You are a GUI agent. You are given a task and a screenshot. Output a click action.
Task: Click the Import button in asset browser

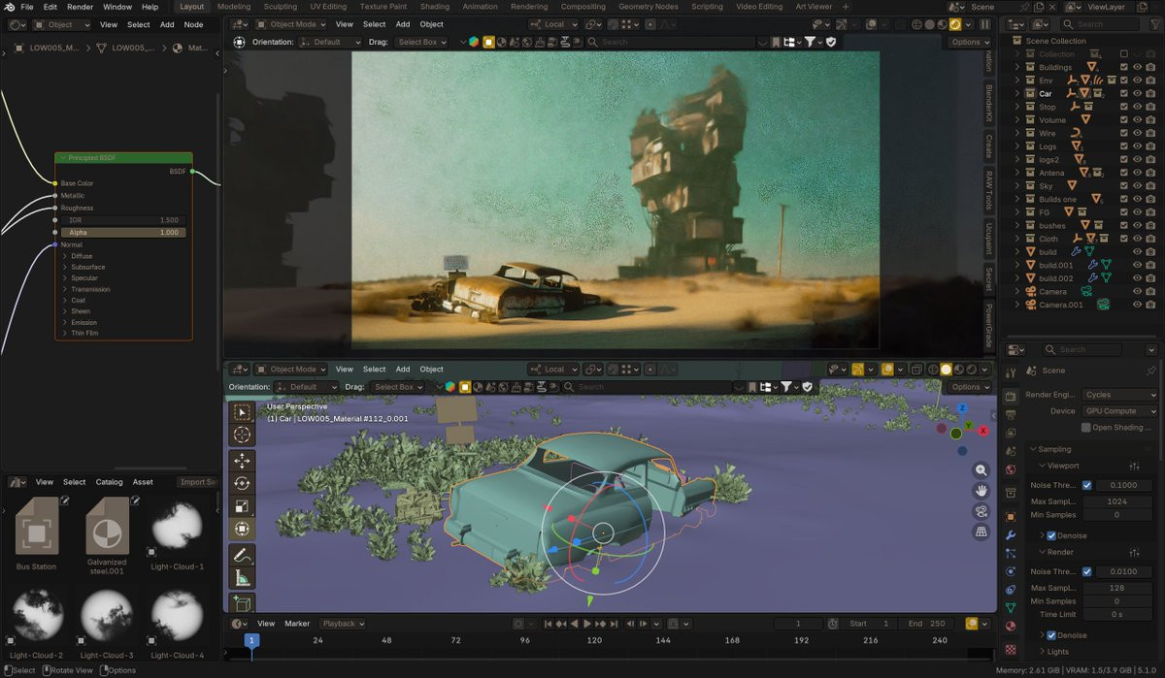click(x=197, y=482)
